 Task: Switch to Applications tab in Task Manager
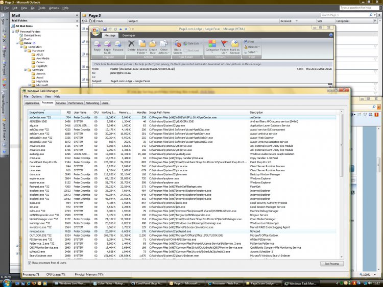pyautogui.click(x=32, y=103)
